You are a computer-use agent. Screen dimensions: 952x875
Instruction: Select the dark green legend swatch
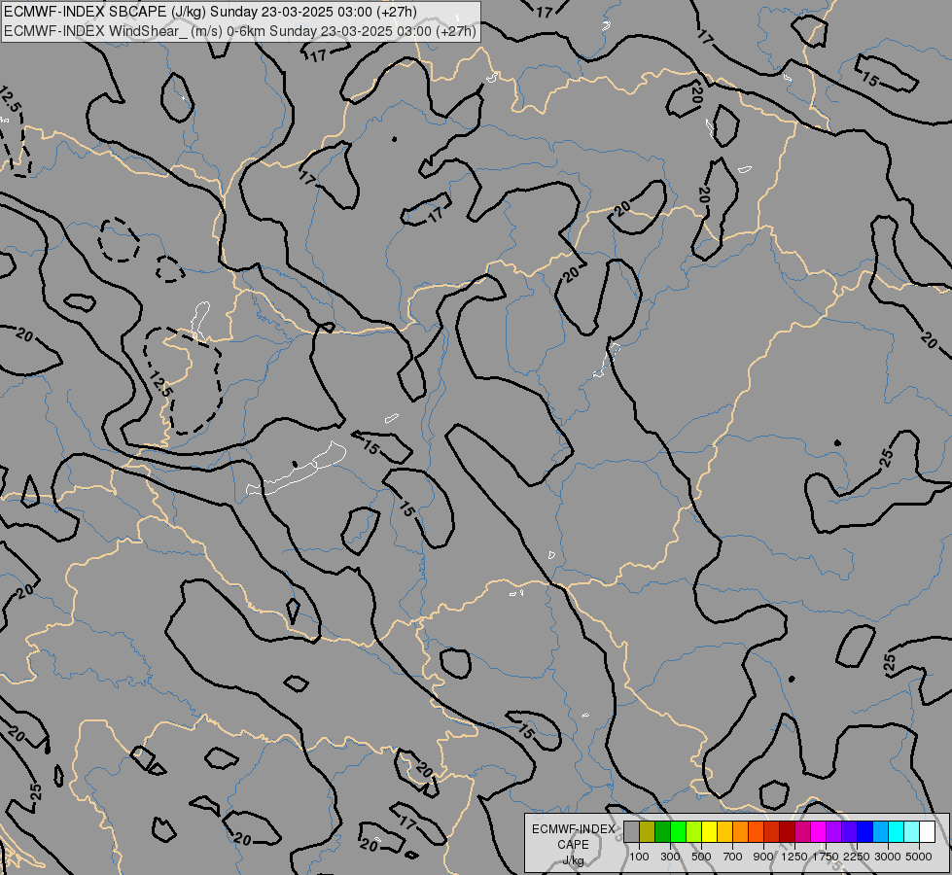662,831
